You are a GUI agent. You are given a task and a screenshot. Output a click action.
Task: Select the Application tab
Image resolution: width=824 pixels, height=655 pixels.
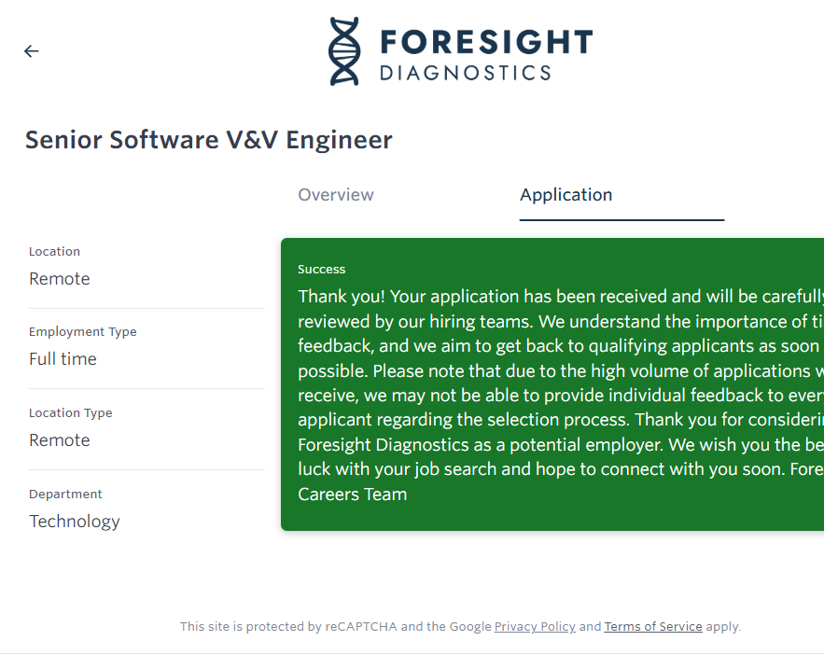pyautogui.click(x=566, y=195)
